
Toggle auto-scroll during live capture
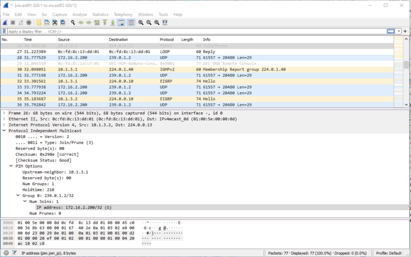click(122, 22)
